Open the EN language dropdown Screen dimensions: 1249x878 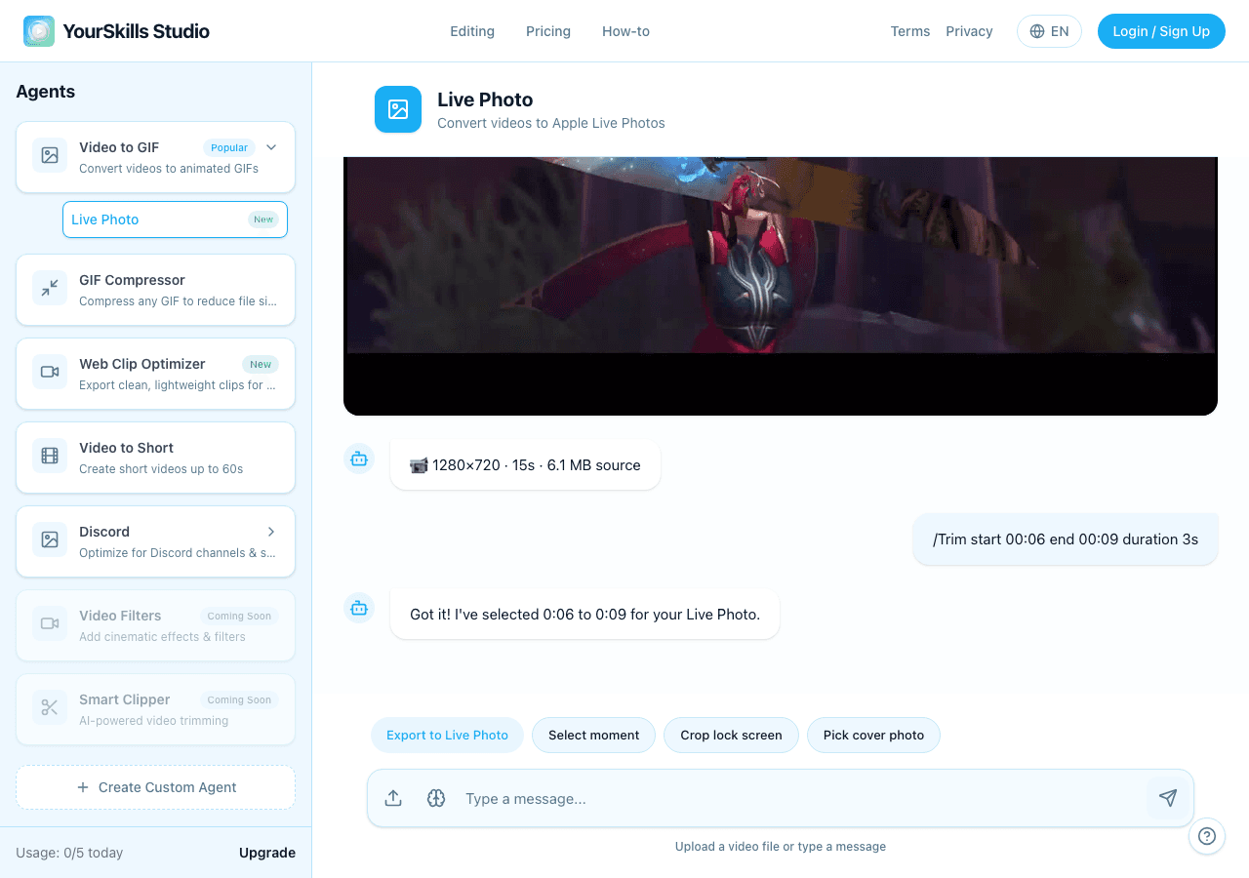point(1049,31)
